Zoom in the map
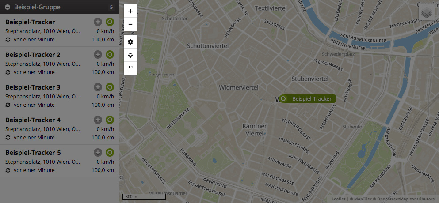The width and height of the screenshot is (439, 203). pyautogui.click(x=130, y=11)
